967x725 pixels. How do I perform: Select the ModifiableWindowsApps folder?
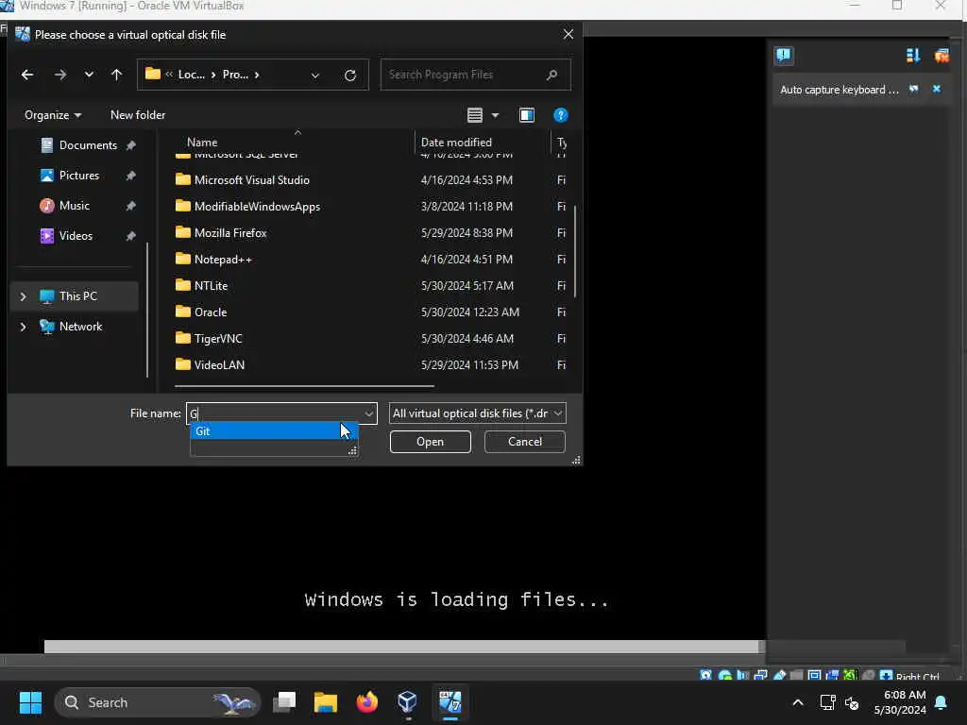click(257, 207)
